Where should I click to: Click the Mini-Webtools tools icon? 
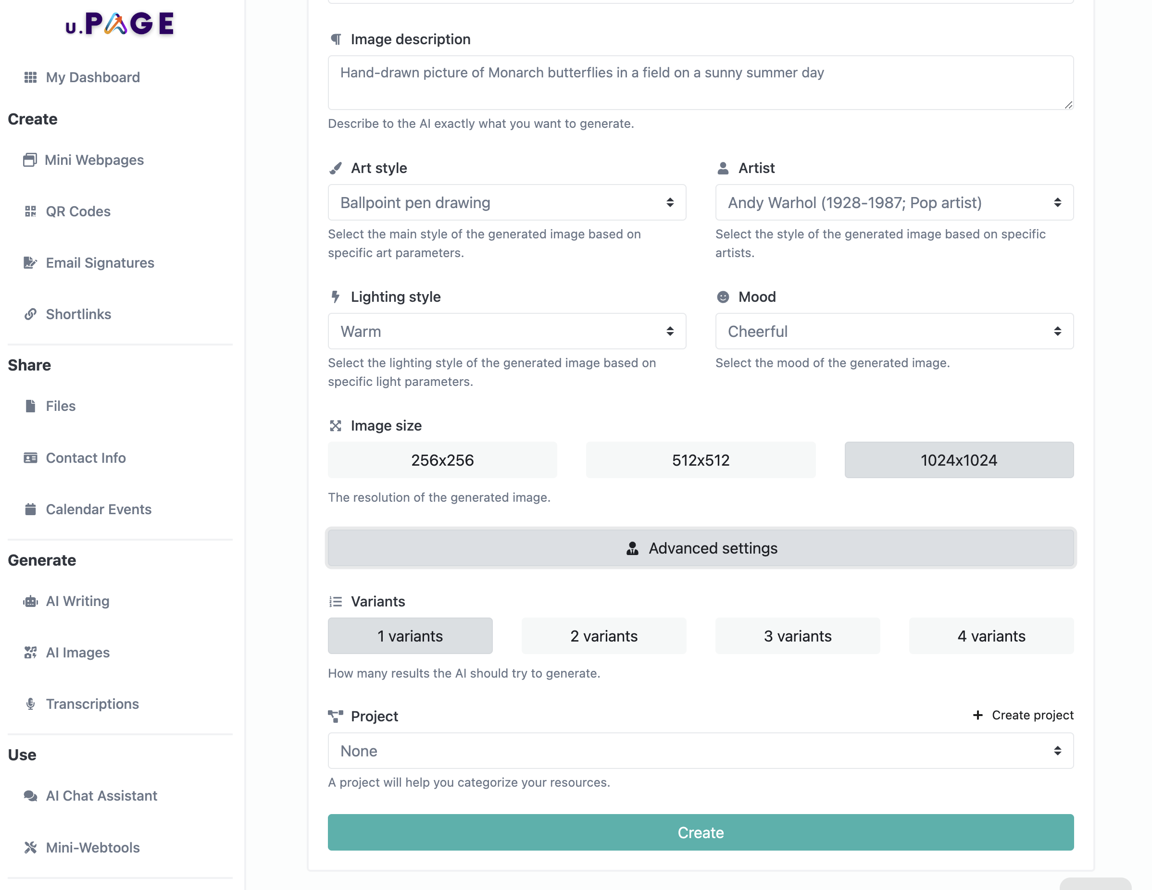31,847
